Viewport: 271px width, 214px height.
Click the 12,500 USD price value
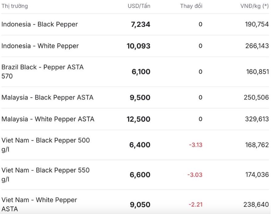coord(139,119)
